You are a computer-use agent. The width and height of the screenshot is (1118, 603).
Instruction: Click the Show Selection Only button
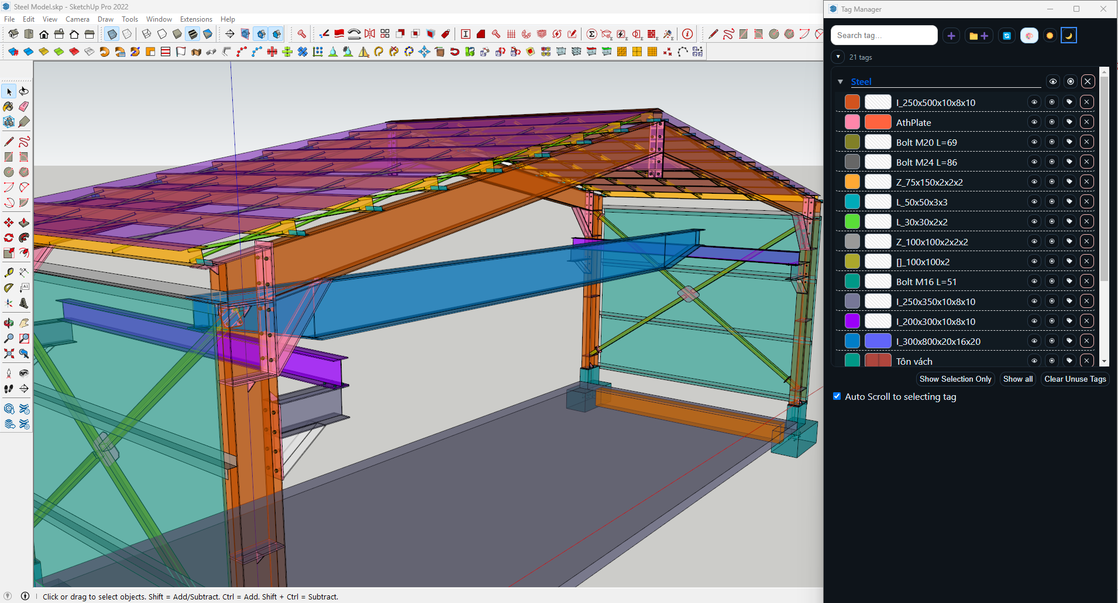pyautogui.click(x=955, y=379)
